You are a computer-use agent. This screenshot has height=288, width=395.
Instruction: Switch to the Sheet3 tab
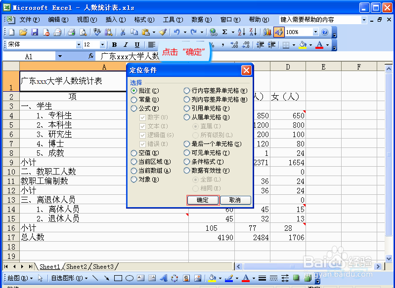[103, 266]
